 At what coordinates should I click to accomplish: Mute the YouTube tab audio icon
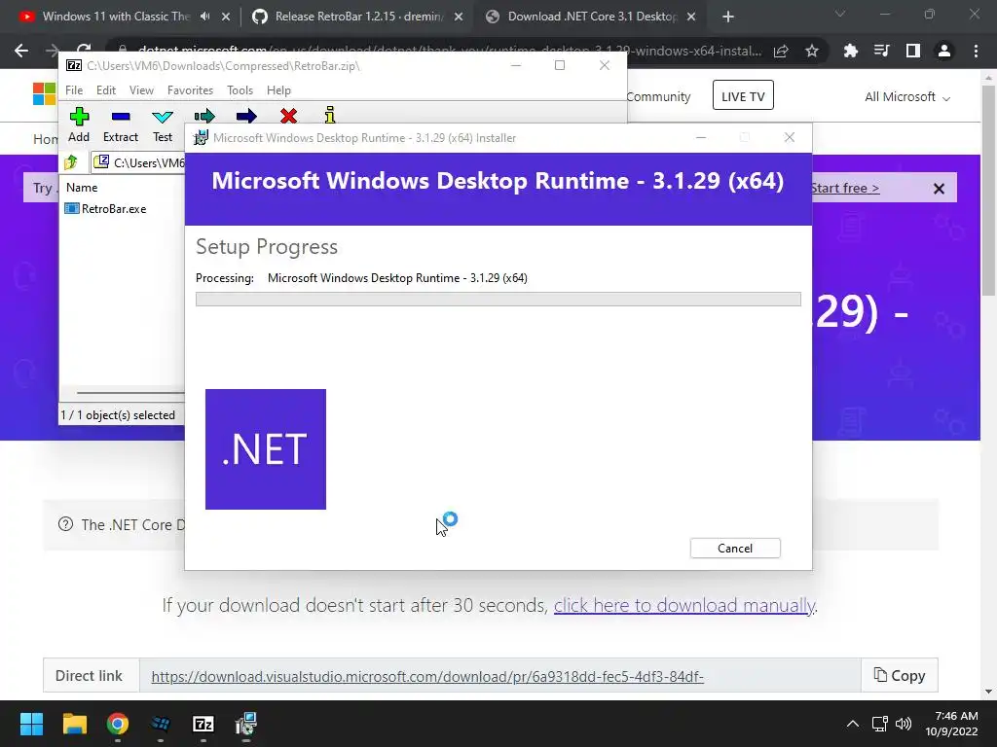pos(204,17)
